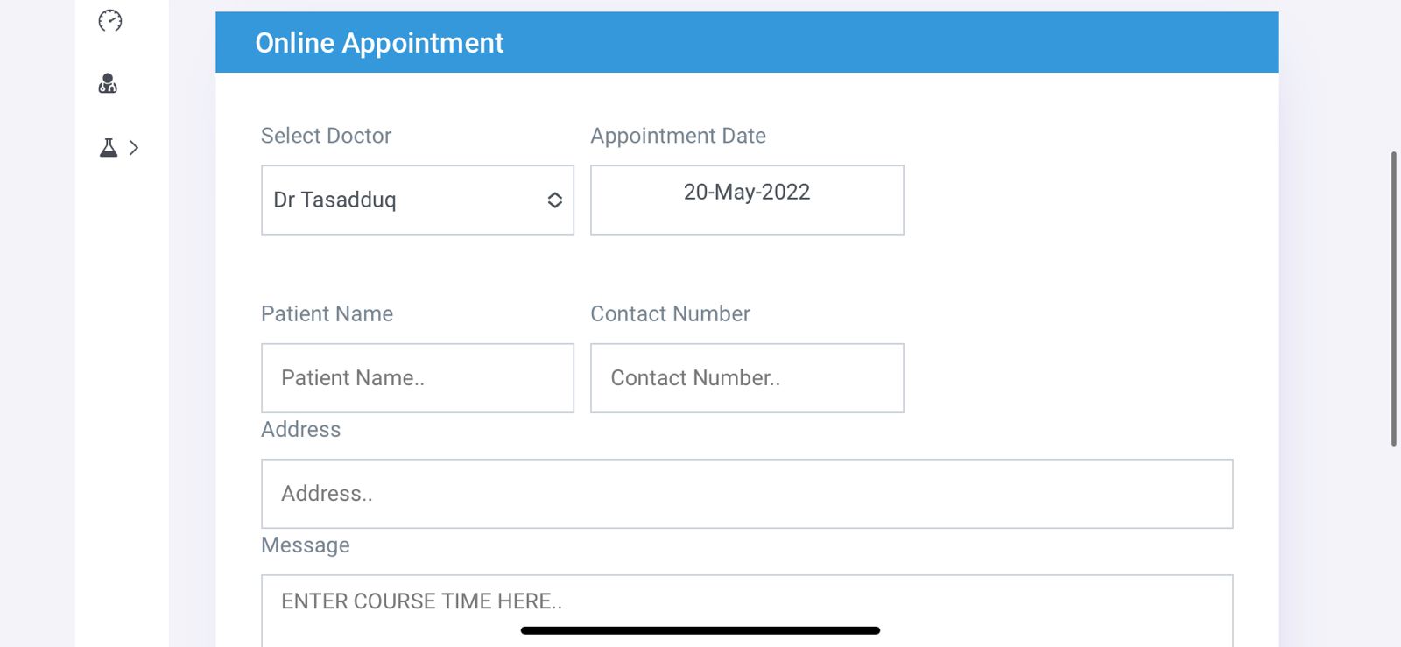This screenshot has width=1401, height=647.
Task: Click into the Contact Number field
Action: 747,378
